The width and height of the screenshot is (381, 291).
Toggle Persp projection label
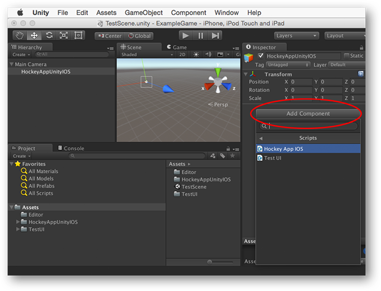pyautogui.click(x=218, y=105)
